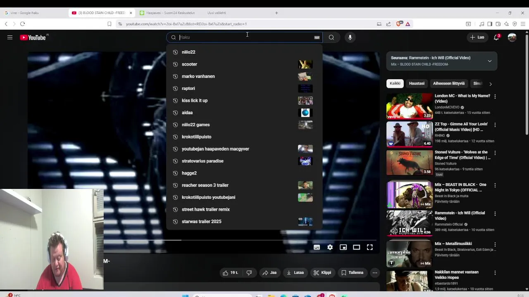Select suggestion marko vanhanen

(244, 76)
